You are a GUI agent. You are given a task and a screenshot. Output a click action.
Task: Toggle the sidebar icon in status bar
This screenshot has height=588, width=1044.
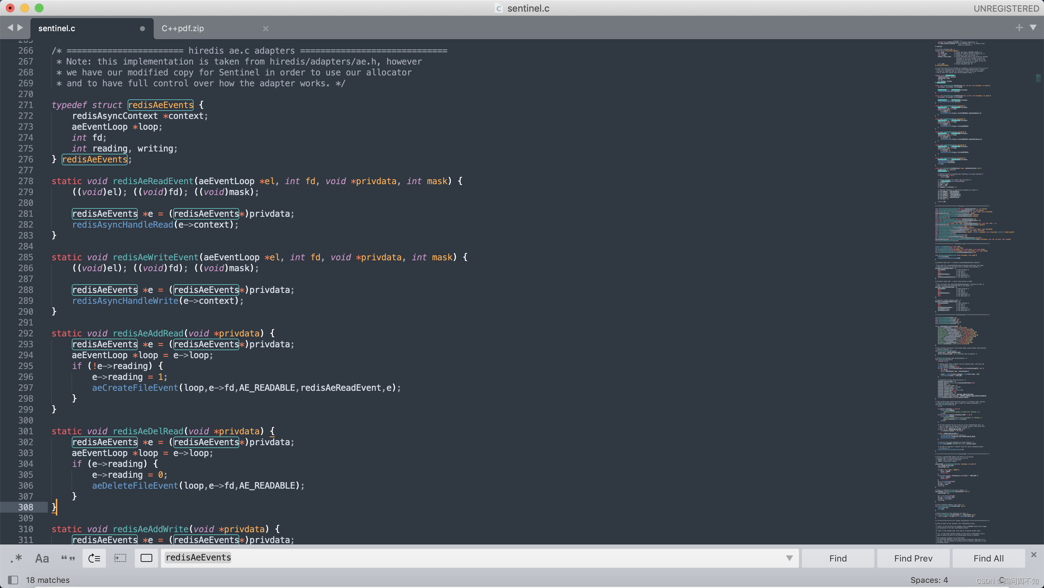click(13, 580)
